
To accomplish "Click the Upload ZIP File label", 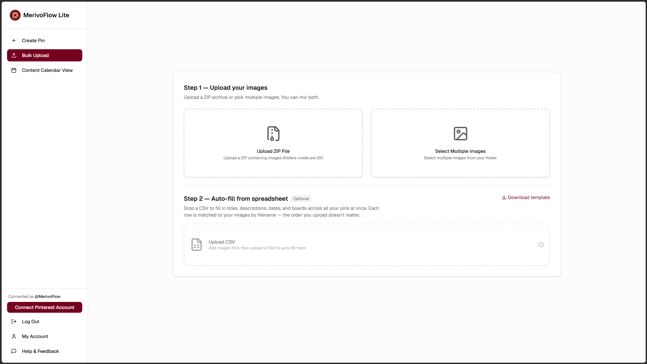I will [273, 151].
